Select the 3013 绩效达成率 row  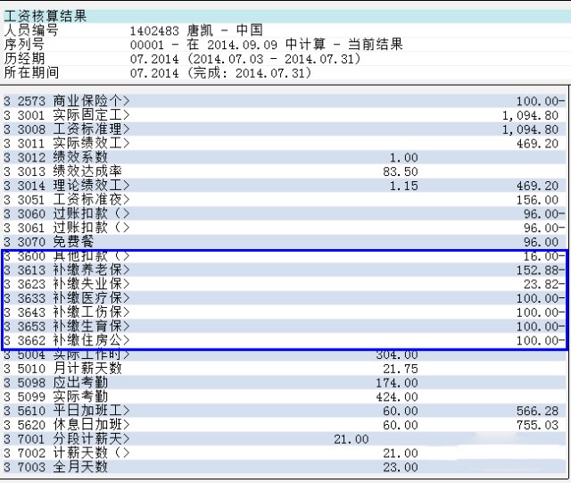(87, 171)
